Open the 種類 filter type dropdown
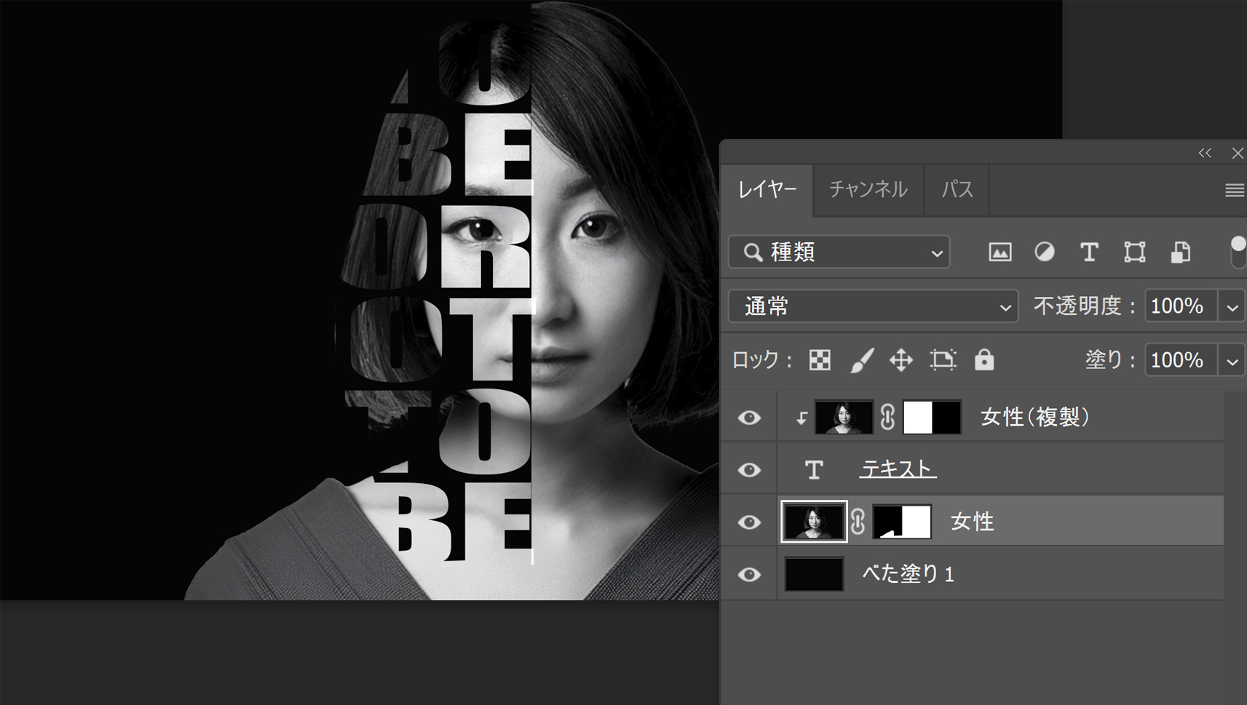Screen dimensions: 1247x705 coord(839,252)
